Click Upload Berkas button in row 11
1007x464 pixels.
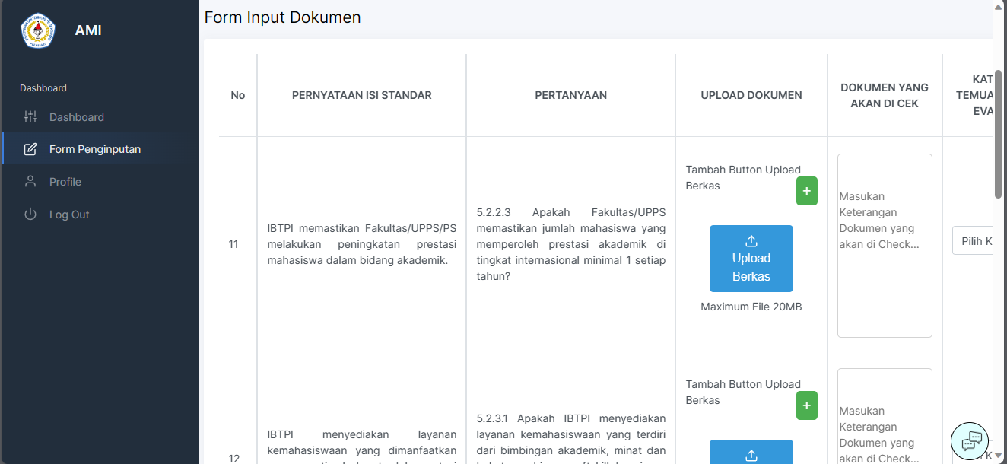pyautogui.click(x=751, y=259)
